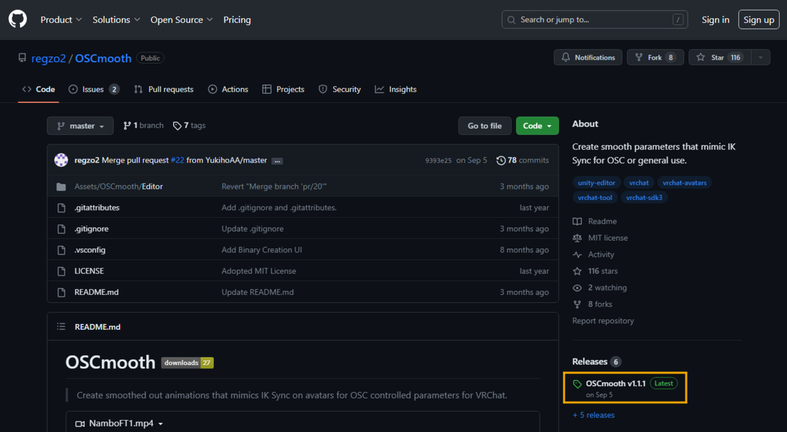The height and width of the screenshot is (432, 787).
Task: Open the OSCmooth repository link
Action: pyautogui.click(x=103, y=58)
